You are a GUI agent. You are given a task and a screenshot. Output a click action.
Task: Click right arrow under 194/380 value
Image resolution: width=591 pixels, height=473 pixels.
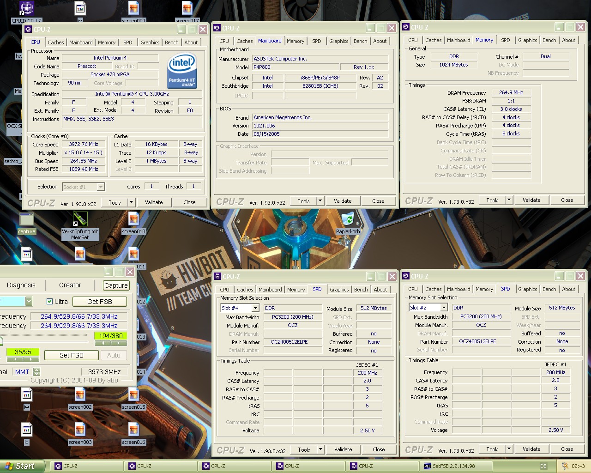119,343
